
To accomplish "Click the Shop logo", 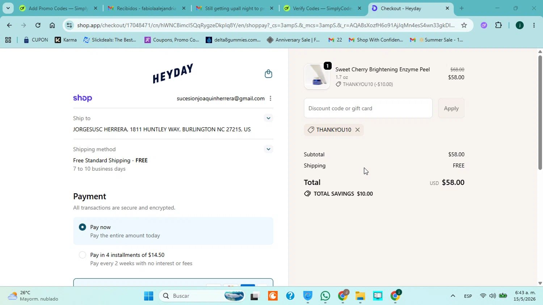I will tap(83, 98).
